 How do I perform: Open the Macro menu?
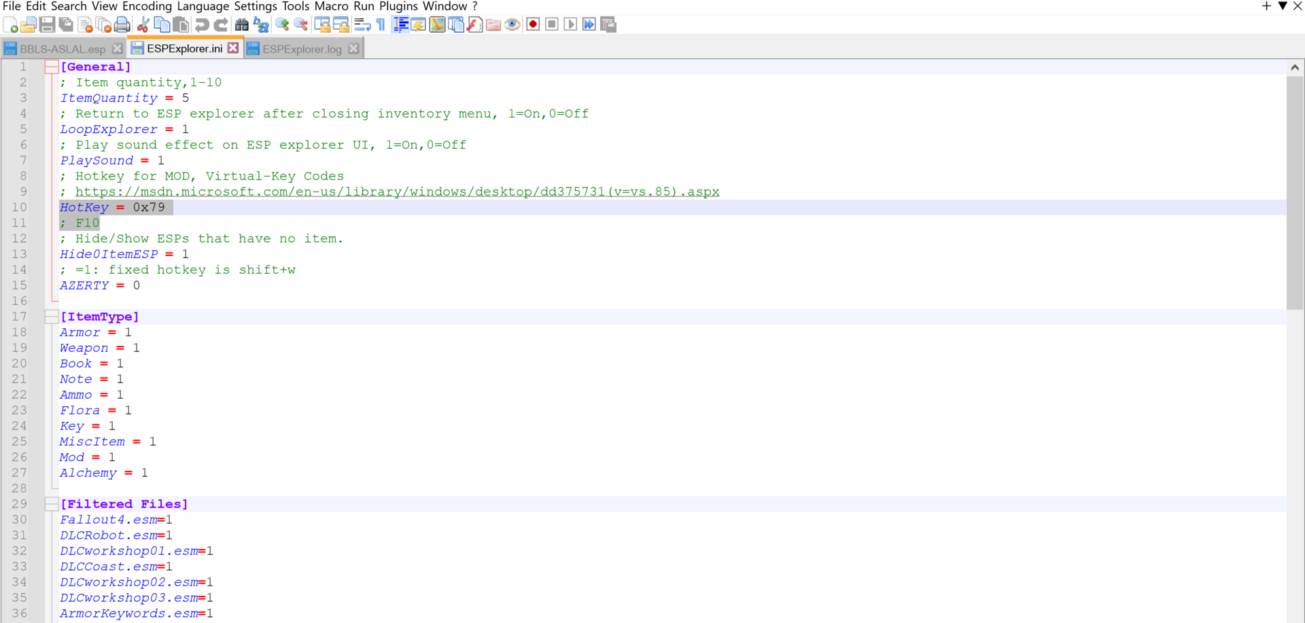[332, 6]
